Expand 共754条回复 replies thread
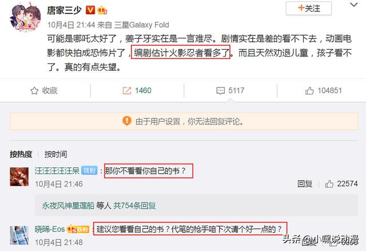 coord(134,205)
